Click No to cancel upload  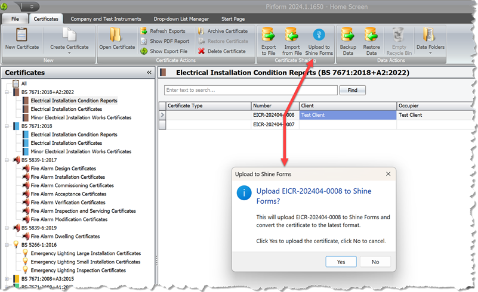click(x=375, y=262)
